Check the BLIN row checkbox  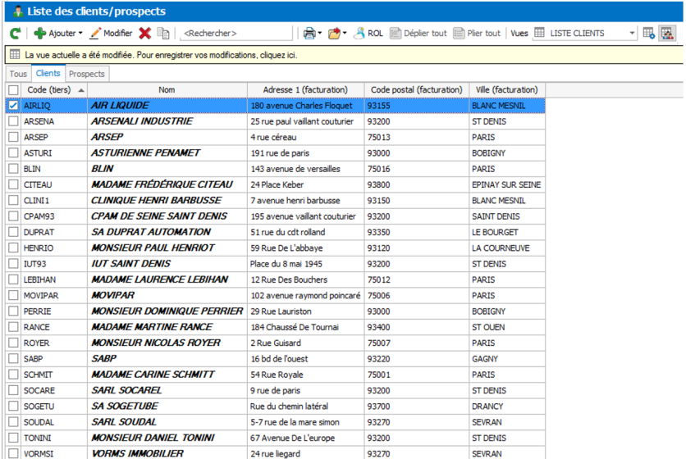[14, 168]
